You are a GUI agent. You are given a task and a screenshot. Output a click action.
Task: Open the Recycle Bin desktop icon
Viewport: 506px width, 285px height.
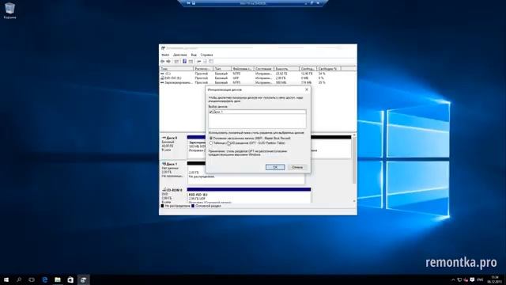pos(9,10)
